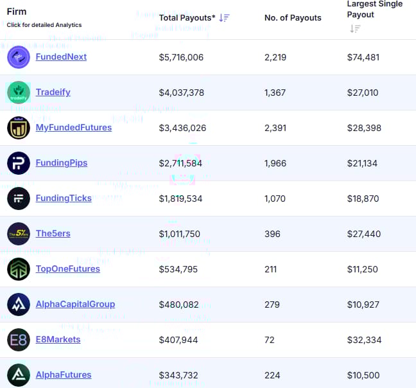Click the MyFundedFutures logo icon

(19, 128)
